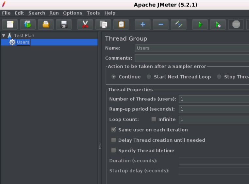This screenshot has height=184, width=249.
Task: Click the Ramp-up period field
Action: tap(214, 109)
